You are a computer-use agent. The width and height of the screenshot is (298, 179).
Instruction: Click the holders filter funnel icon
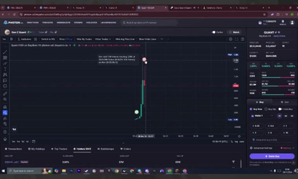(233, 162)
